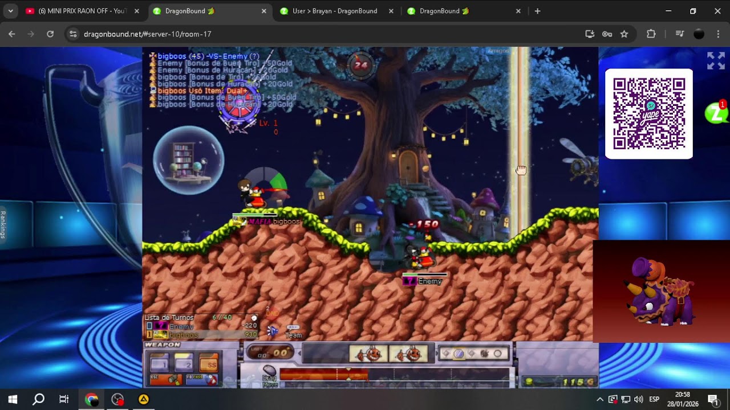This screenshot has width=730, height=410.
Task: Select weapon shot 1 button
Action: coord(159,362)
